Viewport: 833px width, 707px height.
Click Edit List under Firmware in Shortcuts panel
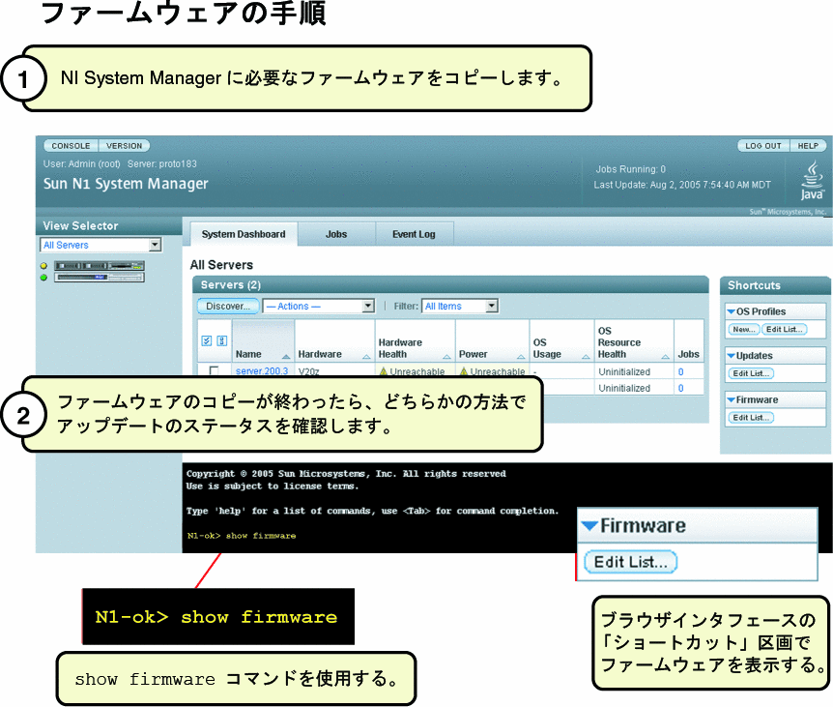[x=751, y=417]
